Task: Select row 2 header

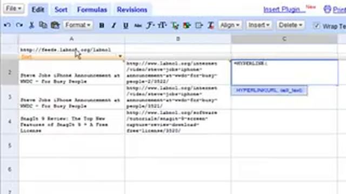Action: pyautogui.click(x=10, y=72)
